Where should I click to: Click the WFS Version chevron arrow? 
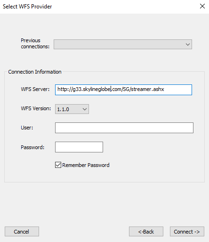tap(85, 109)
